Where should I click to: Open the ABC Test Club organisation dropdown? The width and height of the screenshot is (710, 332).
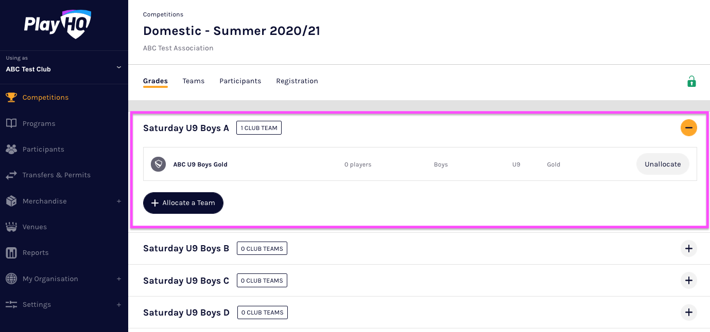point(118,67)
